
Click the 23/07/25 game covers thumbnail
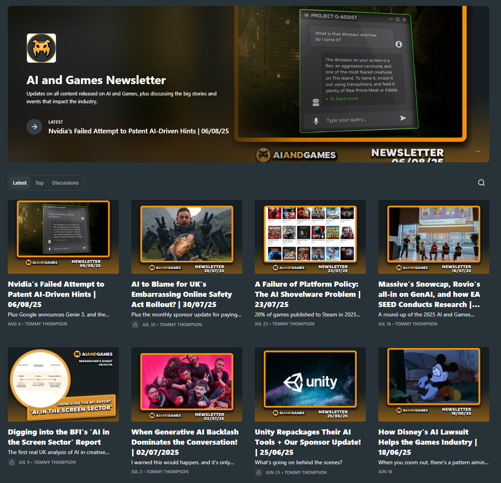pos(310,237)
